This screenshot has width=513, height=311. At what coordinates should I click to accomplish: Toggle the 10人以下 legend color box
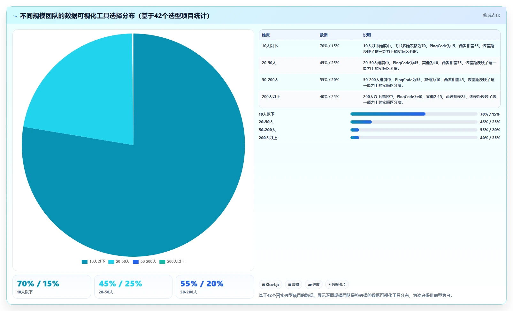84,262
